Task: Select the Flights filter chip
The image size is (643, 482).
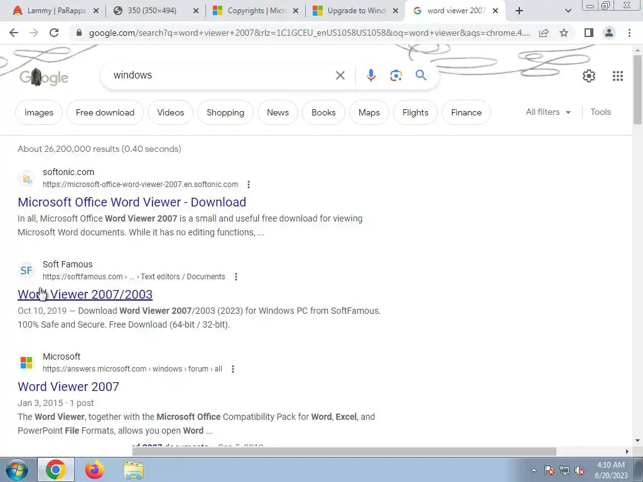Action: pyautogui.click(x=415, y=112)
